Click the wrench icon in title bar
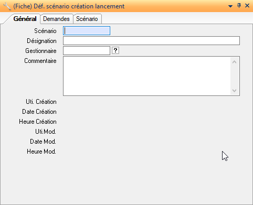 pos(7,6)
